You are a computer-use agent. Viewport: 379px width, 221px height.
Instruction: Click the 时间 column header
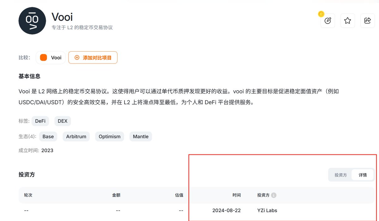pos(237,195)
